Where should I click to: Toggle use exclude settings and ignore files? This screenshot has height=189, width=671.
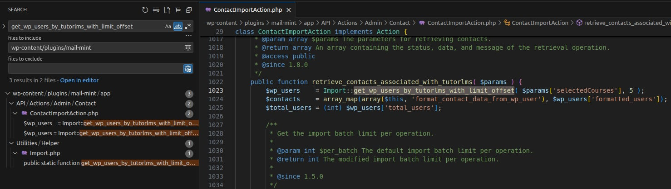click(188, 68)
